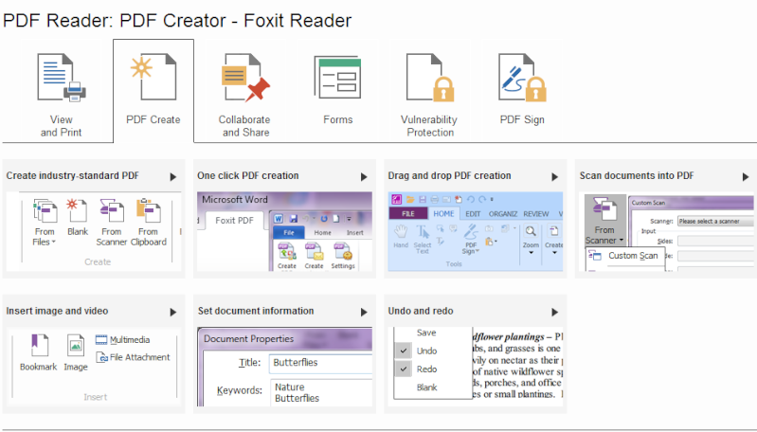Screen dimensions: 757x432
Task: Click the From Clipboard icon
Action: pos(148,222)
